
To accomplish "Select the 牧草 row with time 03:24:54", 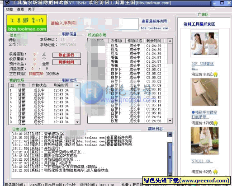I will coord(128,117).
